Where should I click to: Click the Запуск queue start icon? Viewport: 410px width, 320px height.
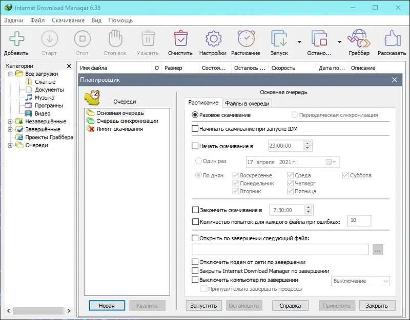278,38
